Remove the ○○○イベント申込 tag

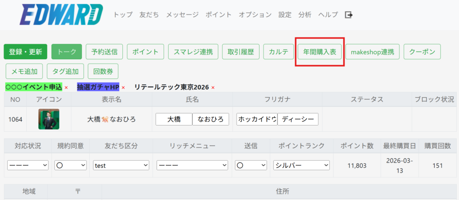(66, 87)
